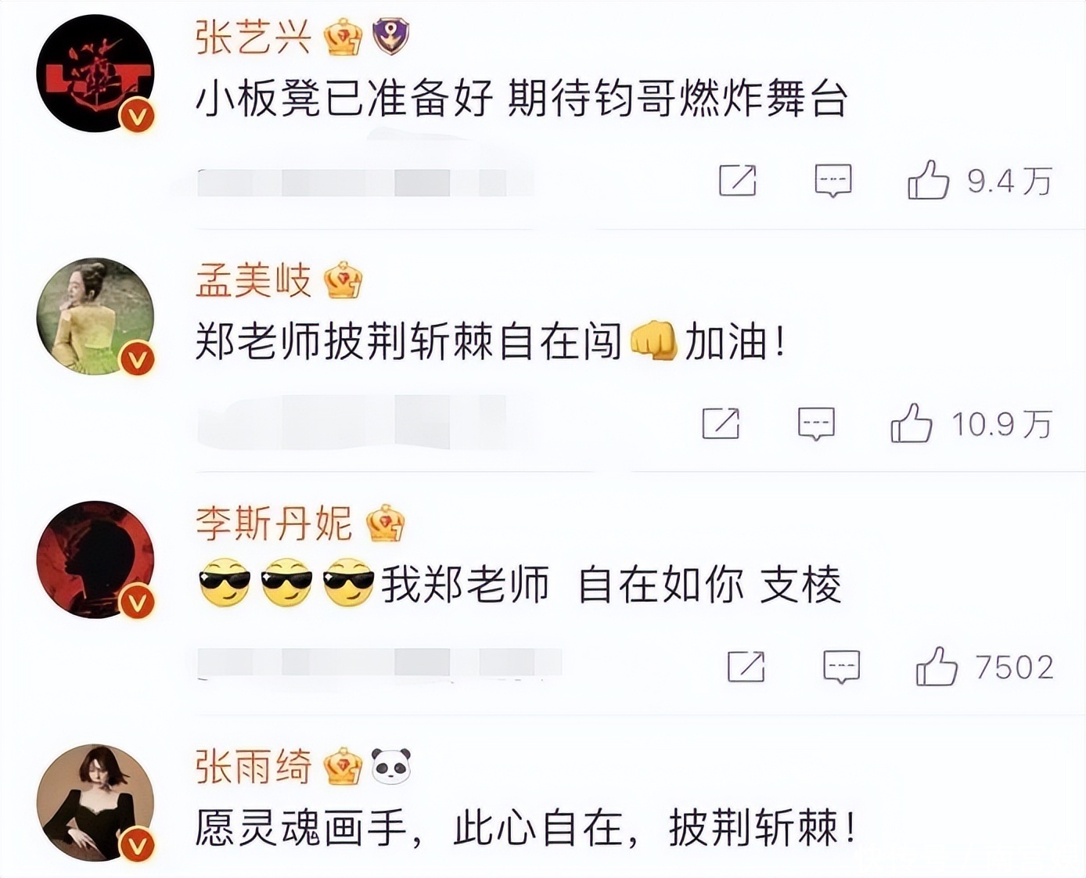Screen dimensions: 1086x878
Task: Open reply icon under 张艺兴's comment
Action: (x=833, y=181)
